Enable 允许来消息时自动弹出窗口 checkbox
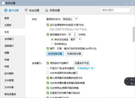This screenshot has width=135, height=98. 48,73
